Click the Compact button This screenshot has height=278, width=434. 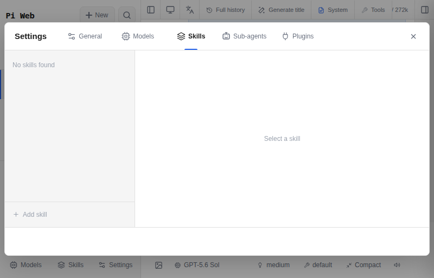pos(363,265)
